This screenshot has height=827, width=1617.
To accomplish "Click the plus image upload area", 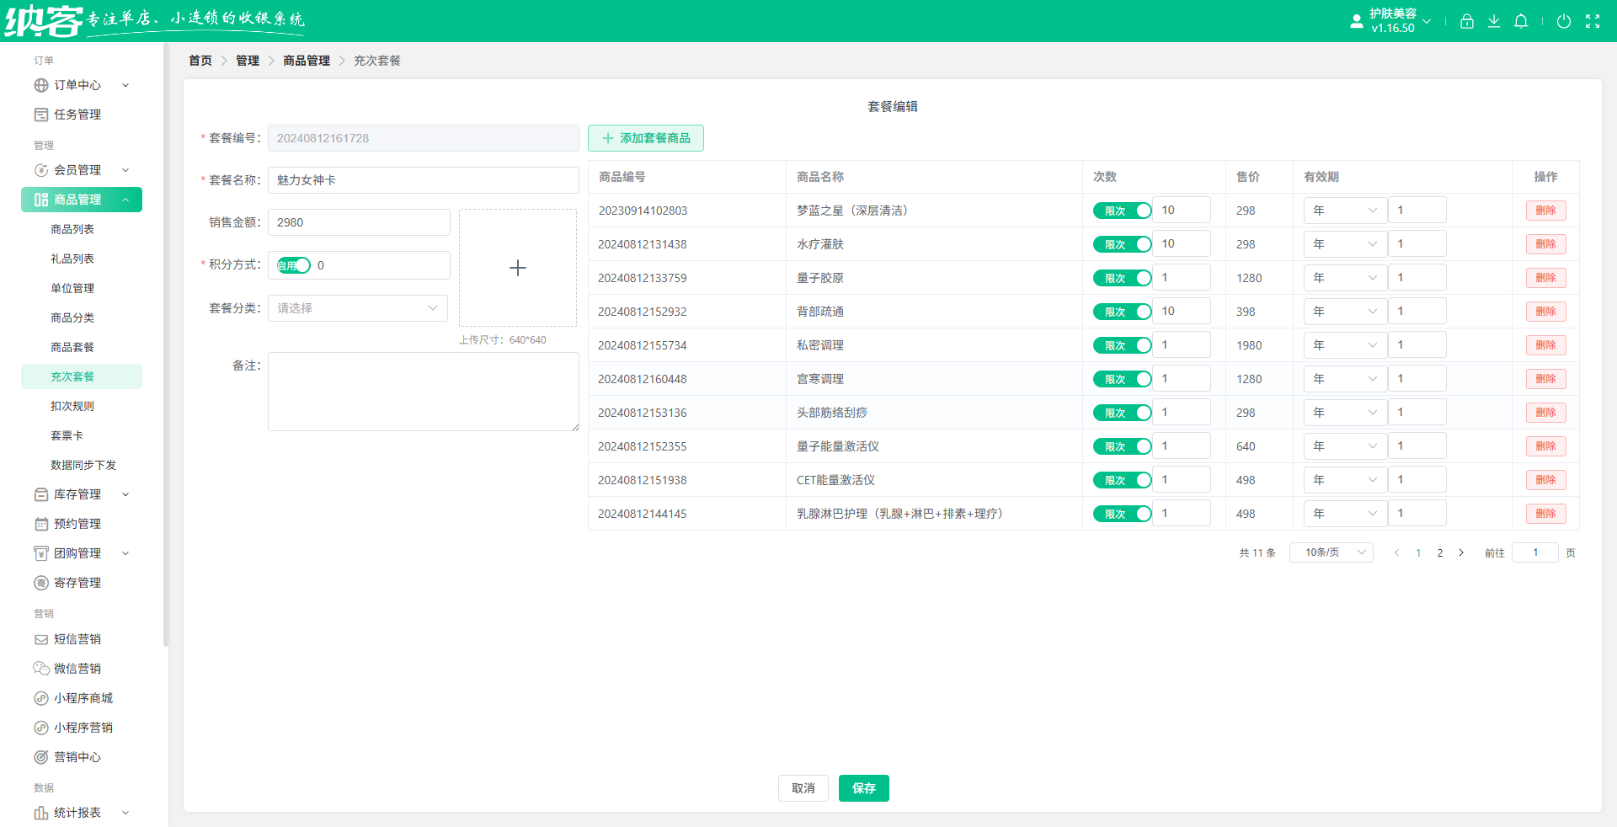I will (x=518, y=268).
